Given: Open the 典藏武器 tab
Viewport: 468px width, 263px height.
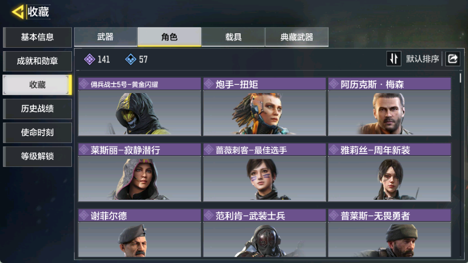Looking at the screenshot, I should click(x=297, y=37).
